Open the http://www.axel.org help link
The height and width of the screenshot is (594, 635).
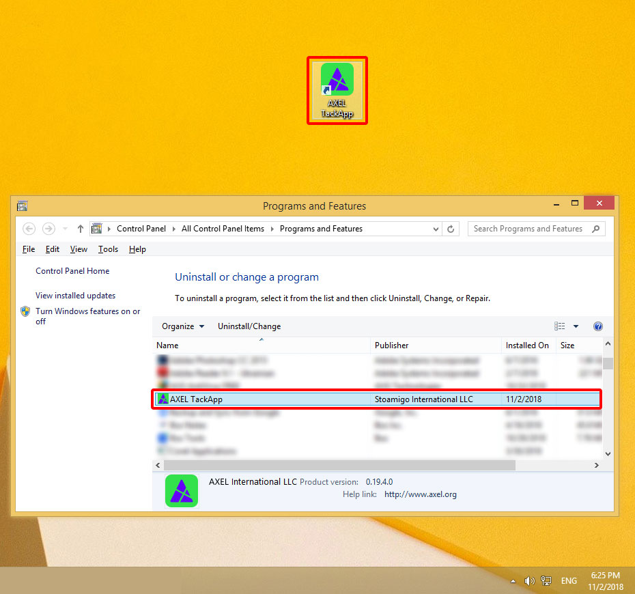pyautogui.click(x=421, y=494)
